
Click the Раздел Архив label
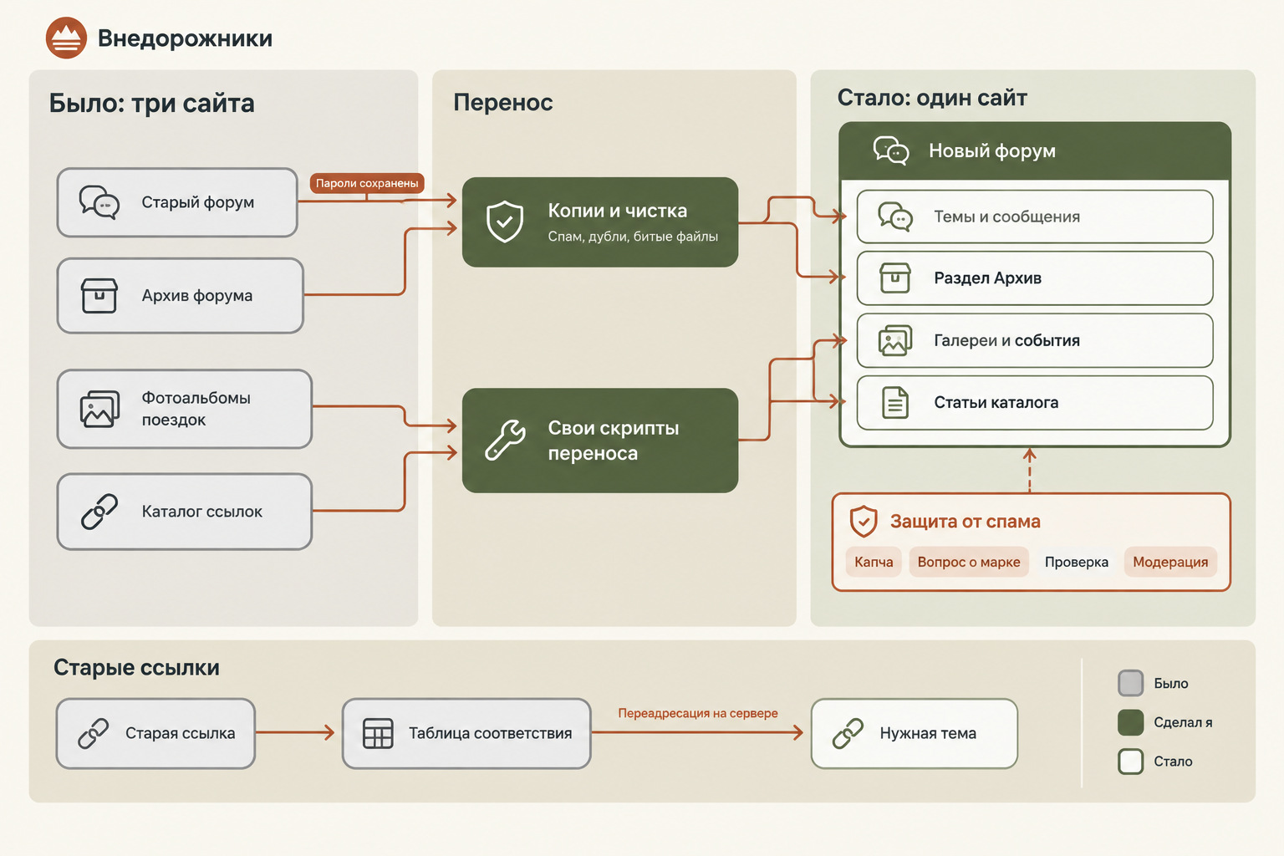click(x=987, y=278)
